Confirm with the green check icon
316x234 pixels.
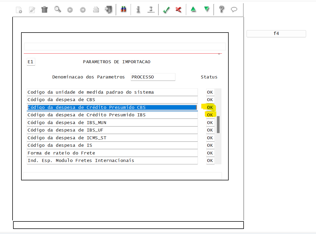pos(166,9)
